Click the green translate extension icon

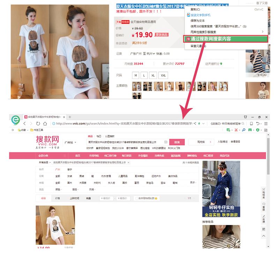[x=228, y=130]
